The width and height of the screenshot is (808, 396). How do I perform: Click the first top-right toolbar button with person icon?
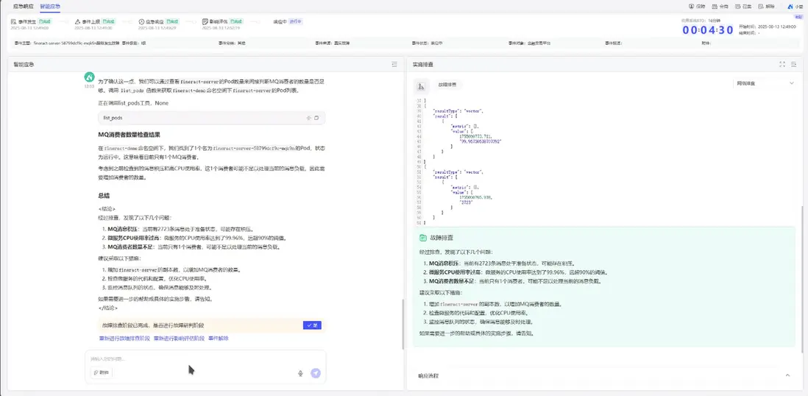(697, 6)
